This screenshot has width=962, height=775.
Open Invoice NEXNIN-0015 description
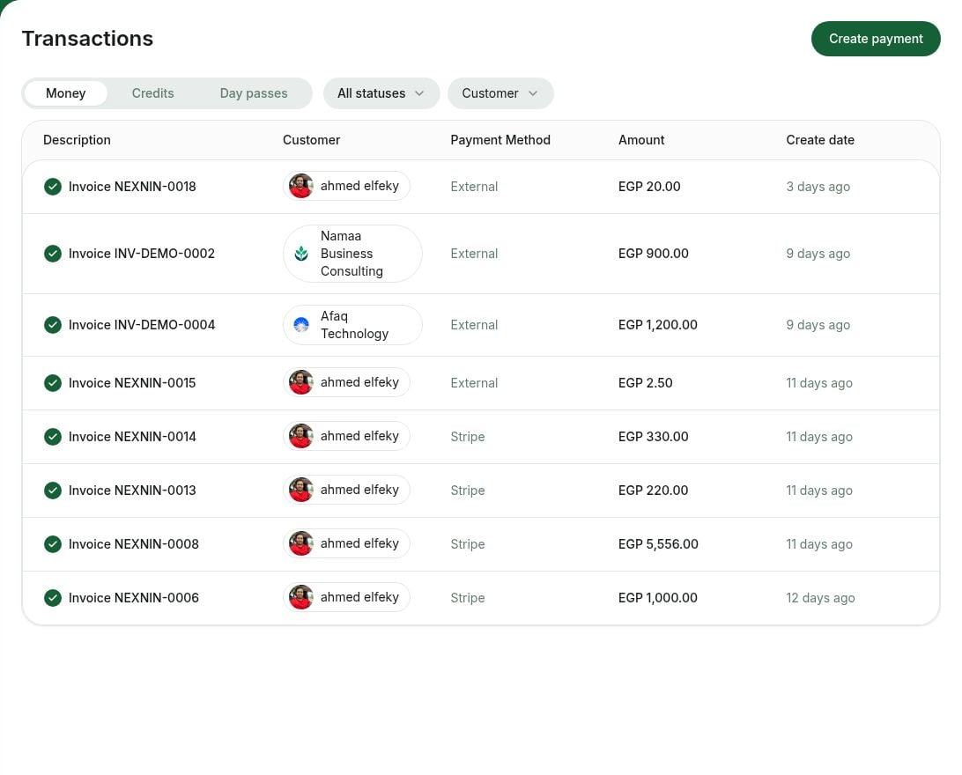(x=132, y=383)
